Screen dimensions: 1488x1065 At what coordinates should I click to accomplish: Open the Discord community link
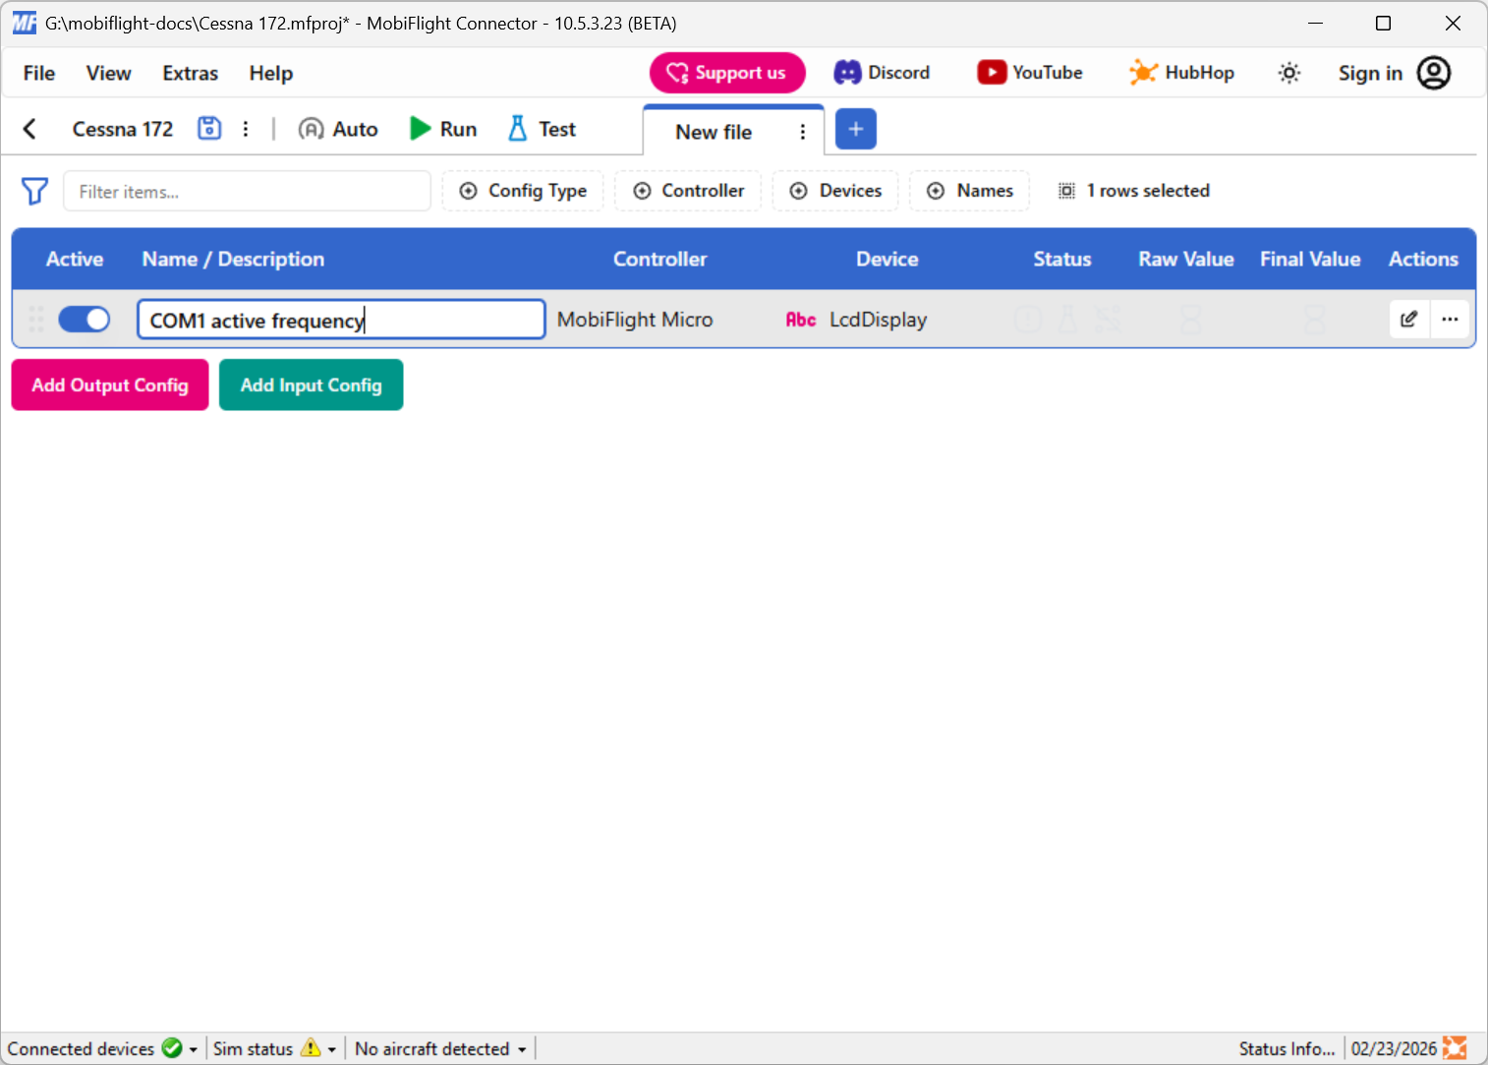(882, 72)
